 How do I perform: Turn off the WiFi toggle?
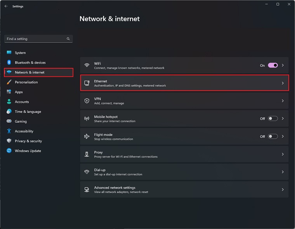(x=272, y=66)
